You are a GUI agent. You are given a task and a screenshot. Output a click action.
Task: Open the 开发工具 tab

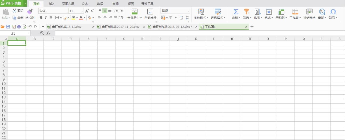pos(147,4)
